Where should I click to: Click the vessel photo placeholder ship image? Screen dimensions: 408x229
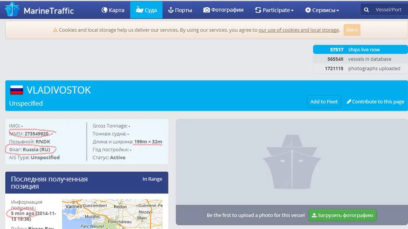point(292,162)
